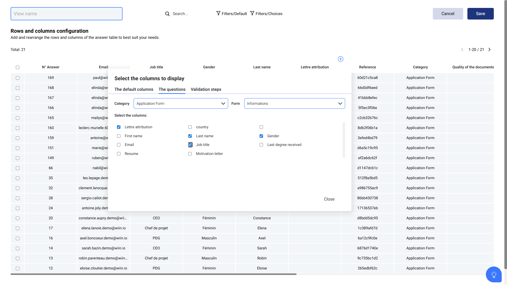Focus the View name input field

(67, 14)
